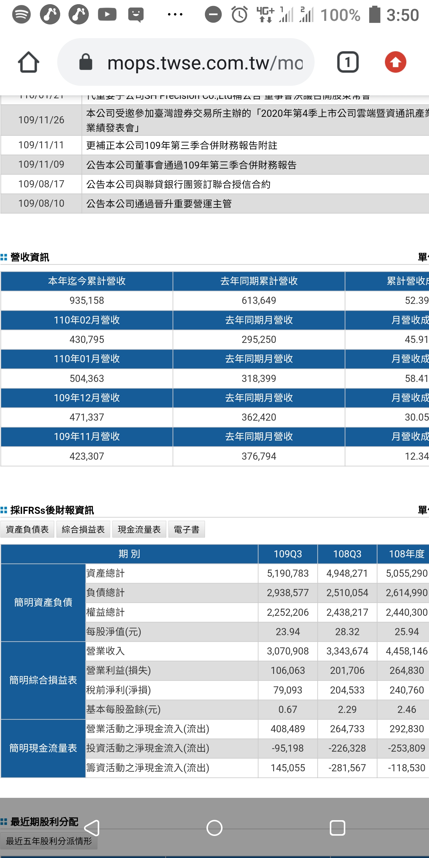The image size is (429, 858).
Task: Open announcement on 109年第三季合併財務報告附註 correction
Action: [181, 145]
